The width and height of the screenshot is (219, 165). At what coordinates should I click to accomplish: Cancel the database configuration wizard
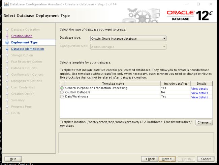point(206,159)
